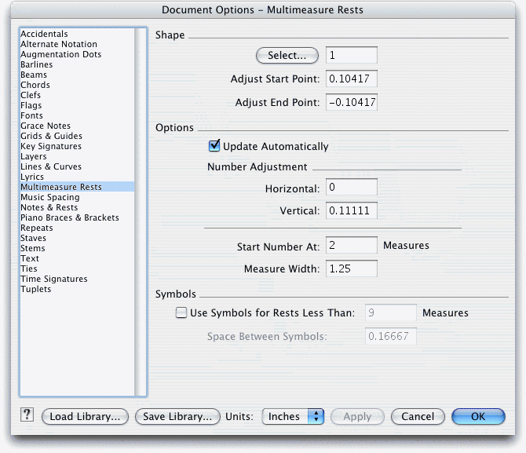This screenshot has height=453, width=526.
Task: Click the Start Number At field
Action: click(x=352, y=245)
